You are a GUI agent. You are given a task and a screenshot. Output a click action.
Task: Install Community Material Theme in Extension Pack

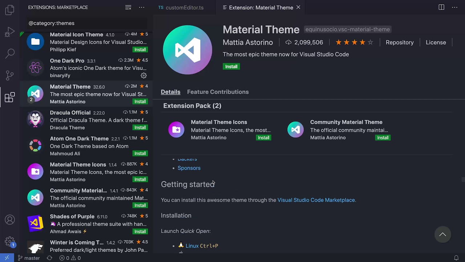click(383, 138)
